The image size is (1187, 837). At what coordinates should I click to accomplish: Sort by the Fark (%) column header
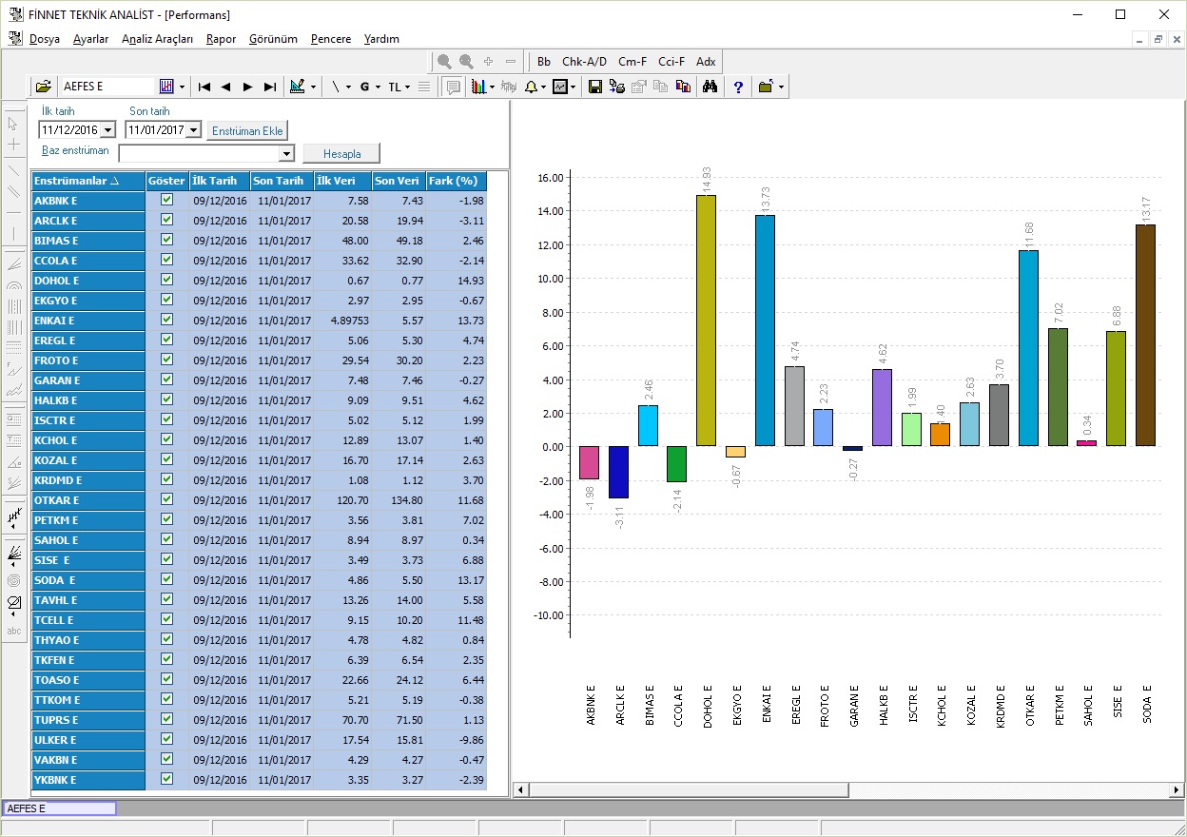point(456,181)
